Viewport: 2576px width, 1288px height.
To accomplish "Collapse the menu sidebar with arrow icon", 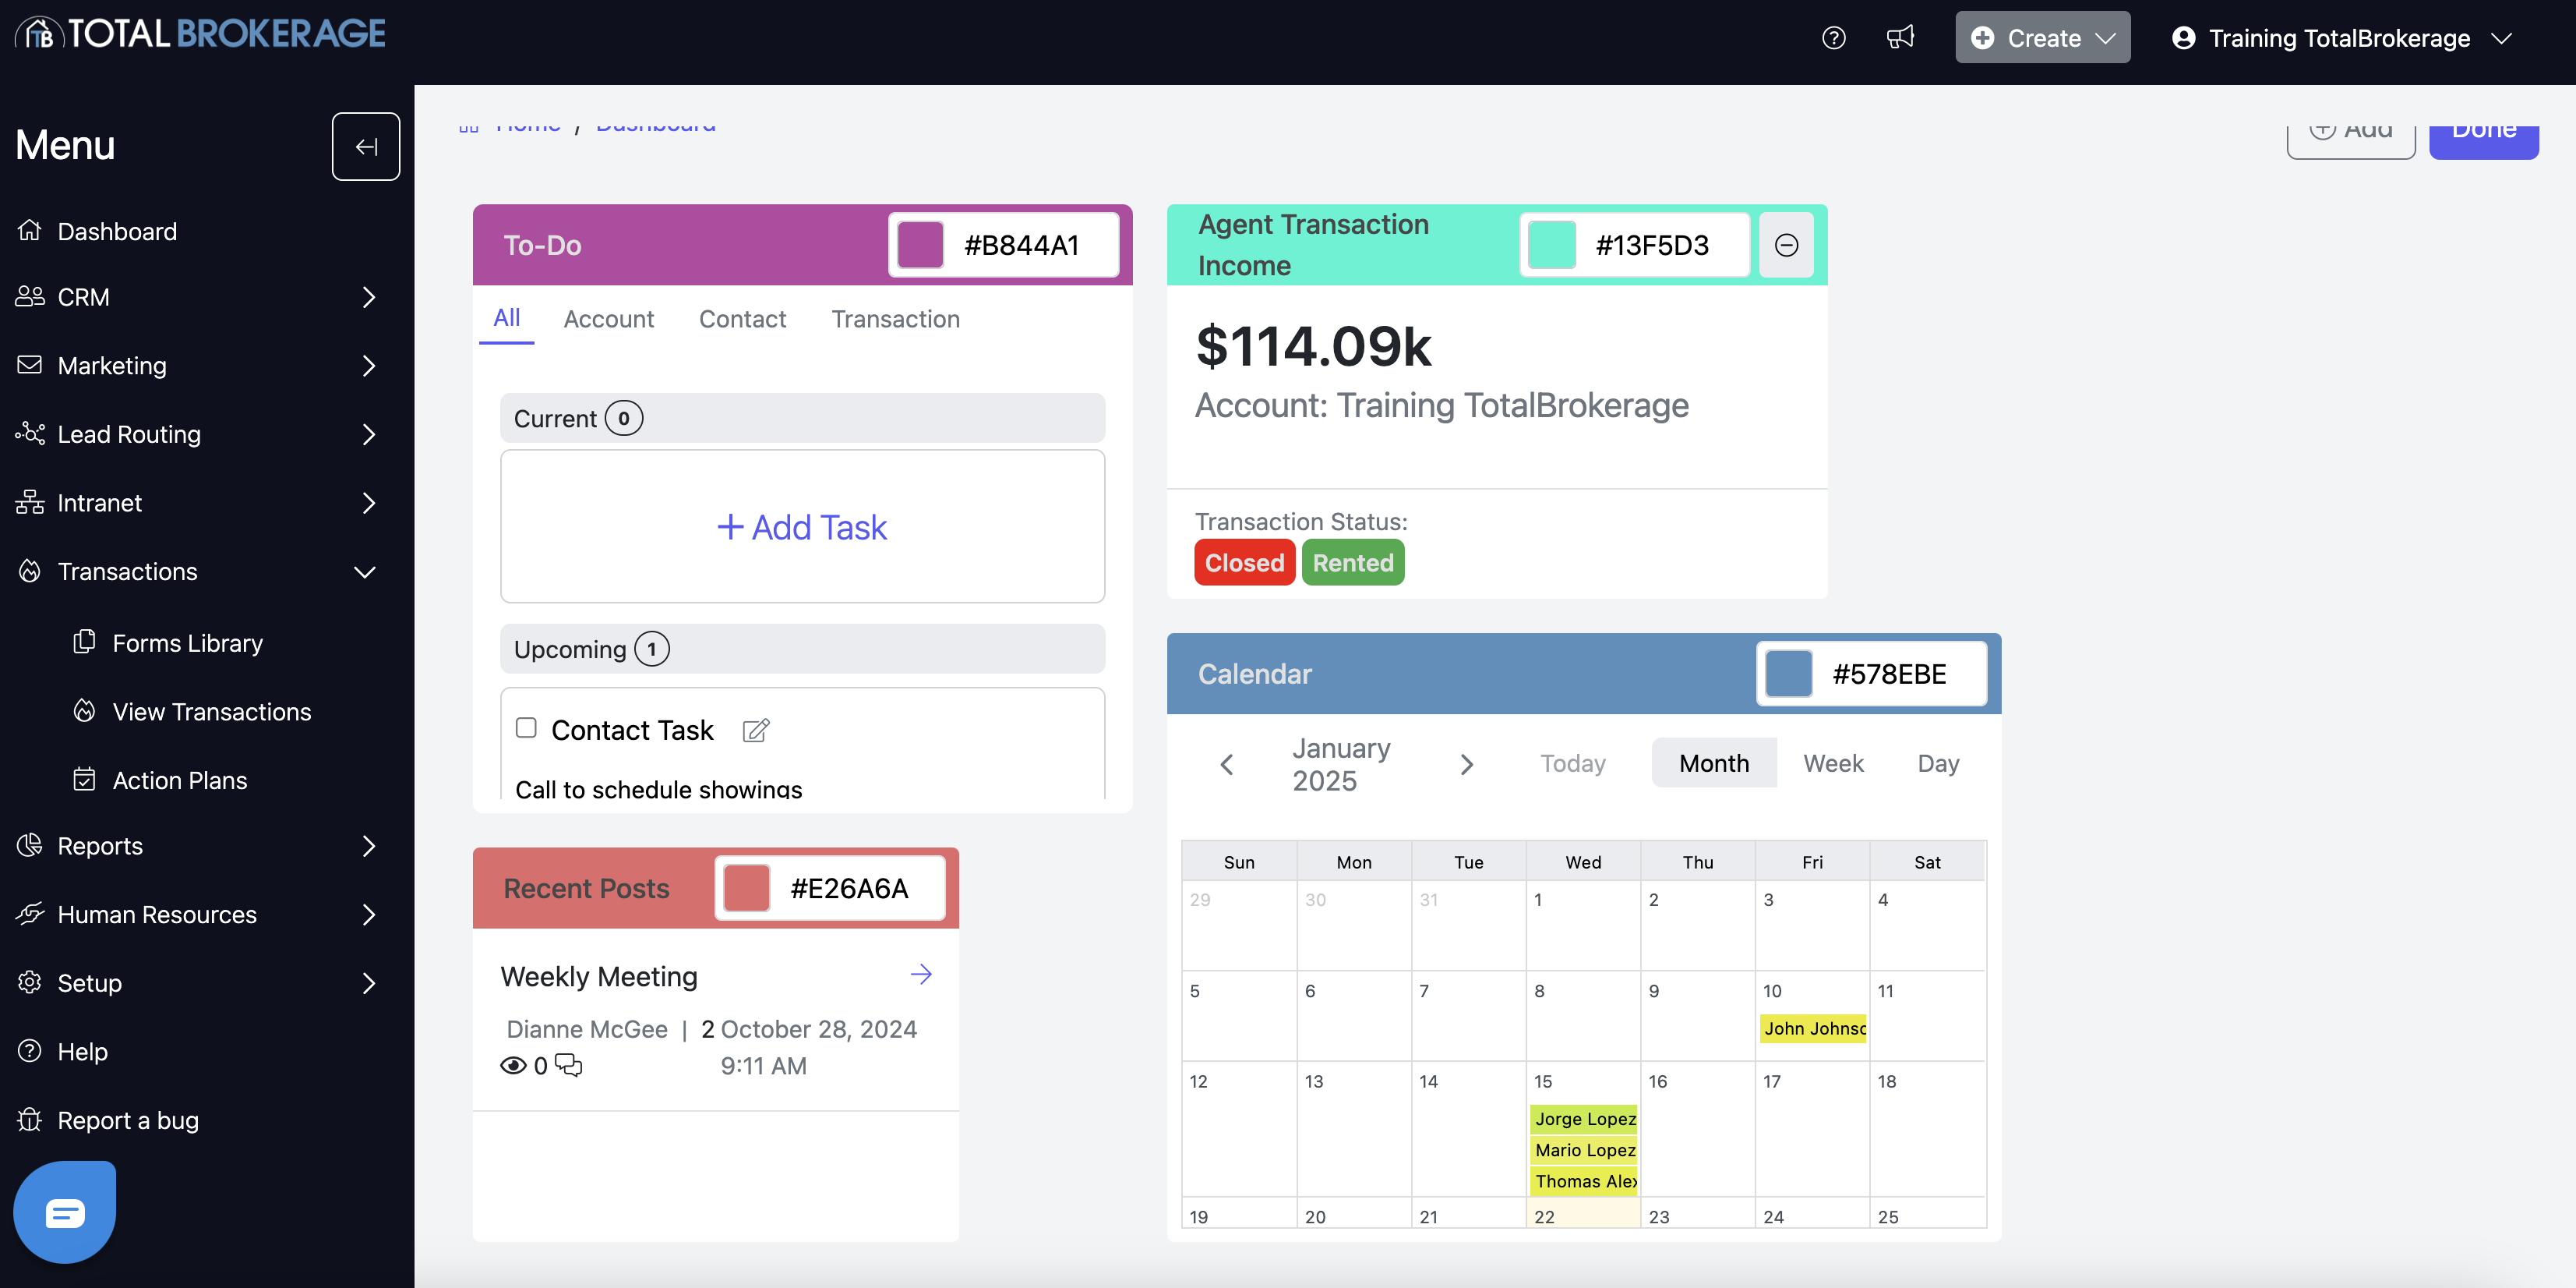I will (x=366, y=147).
